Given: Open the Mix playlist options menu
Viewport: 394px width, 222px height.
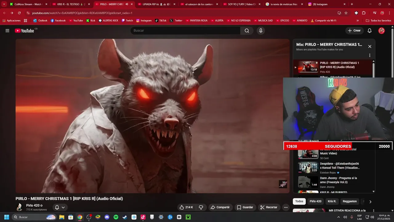Looking at the screenshot, I should click(x=370, y=55).
